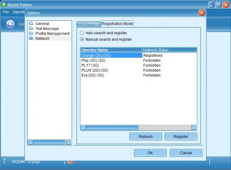The width and height of the screenshot is (231, 170).
Task: Click the Mobile Partner app logo icon
Action: [4, 5]
